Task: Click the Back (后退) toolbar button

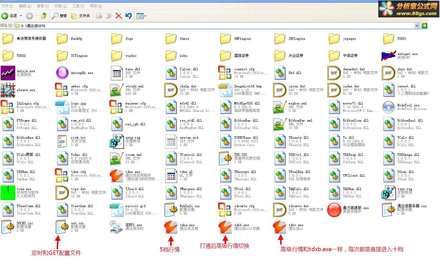Action: 9,16
